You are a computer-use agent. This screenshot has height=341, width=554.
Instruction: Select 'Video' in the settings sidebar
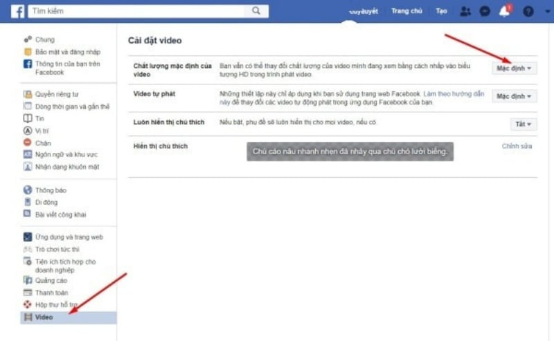pyautogui.click(x=44, y=317)
